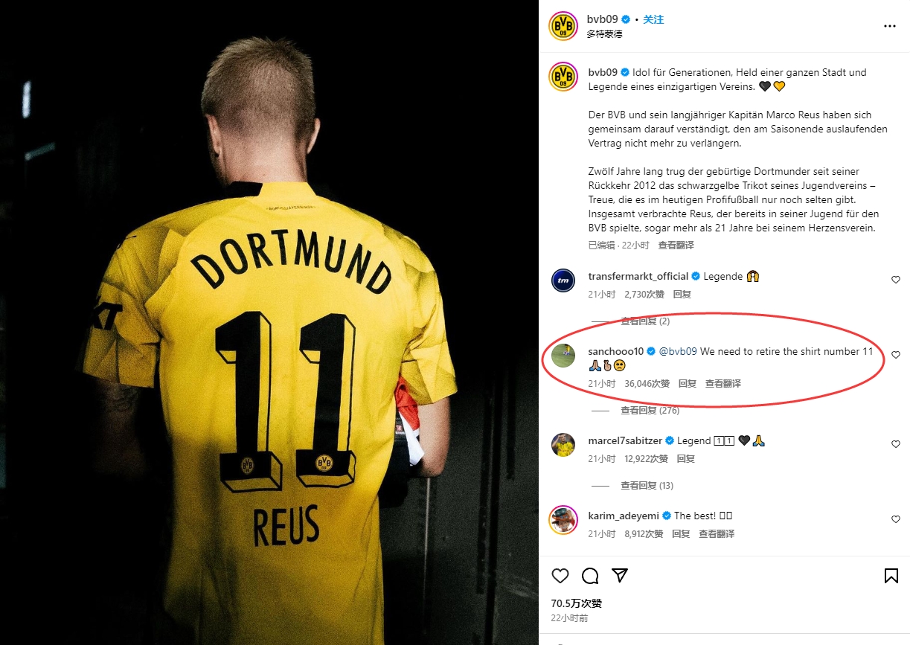Like marcel7sabitzer's Legend comment

tap(896, 444)
